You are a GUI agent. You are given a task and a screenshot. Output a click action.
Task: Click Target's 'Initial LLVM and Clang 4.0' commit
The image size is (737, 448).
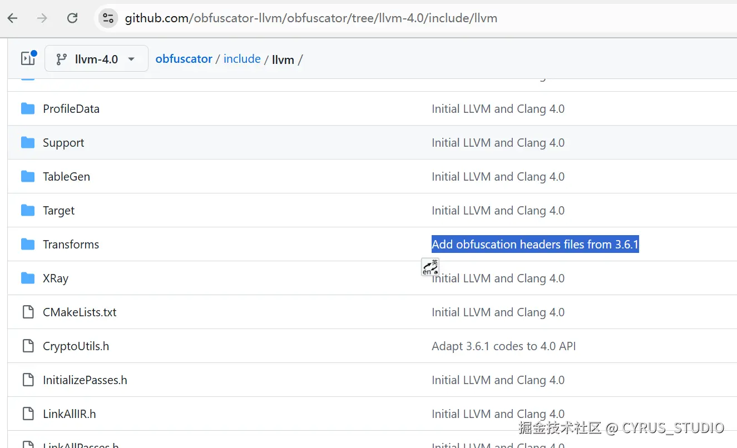pyautogui.click(x=498, y=211)
